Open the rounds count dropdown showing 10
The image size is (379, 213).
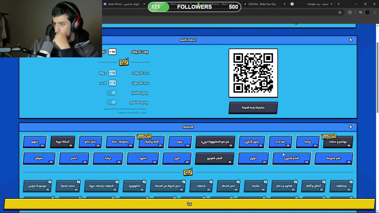click(112, 73)
